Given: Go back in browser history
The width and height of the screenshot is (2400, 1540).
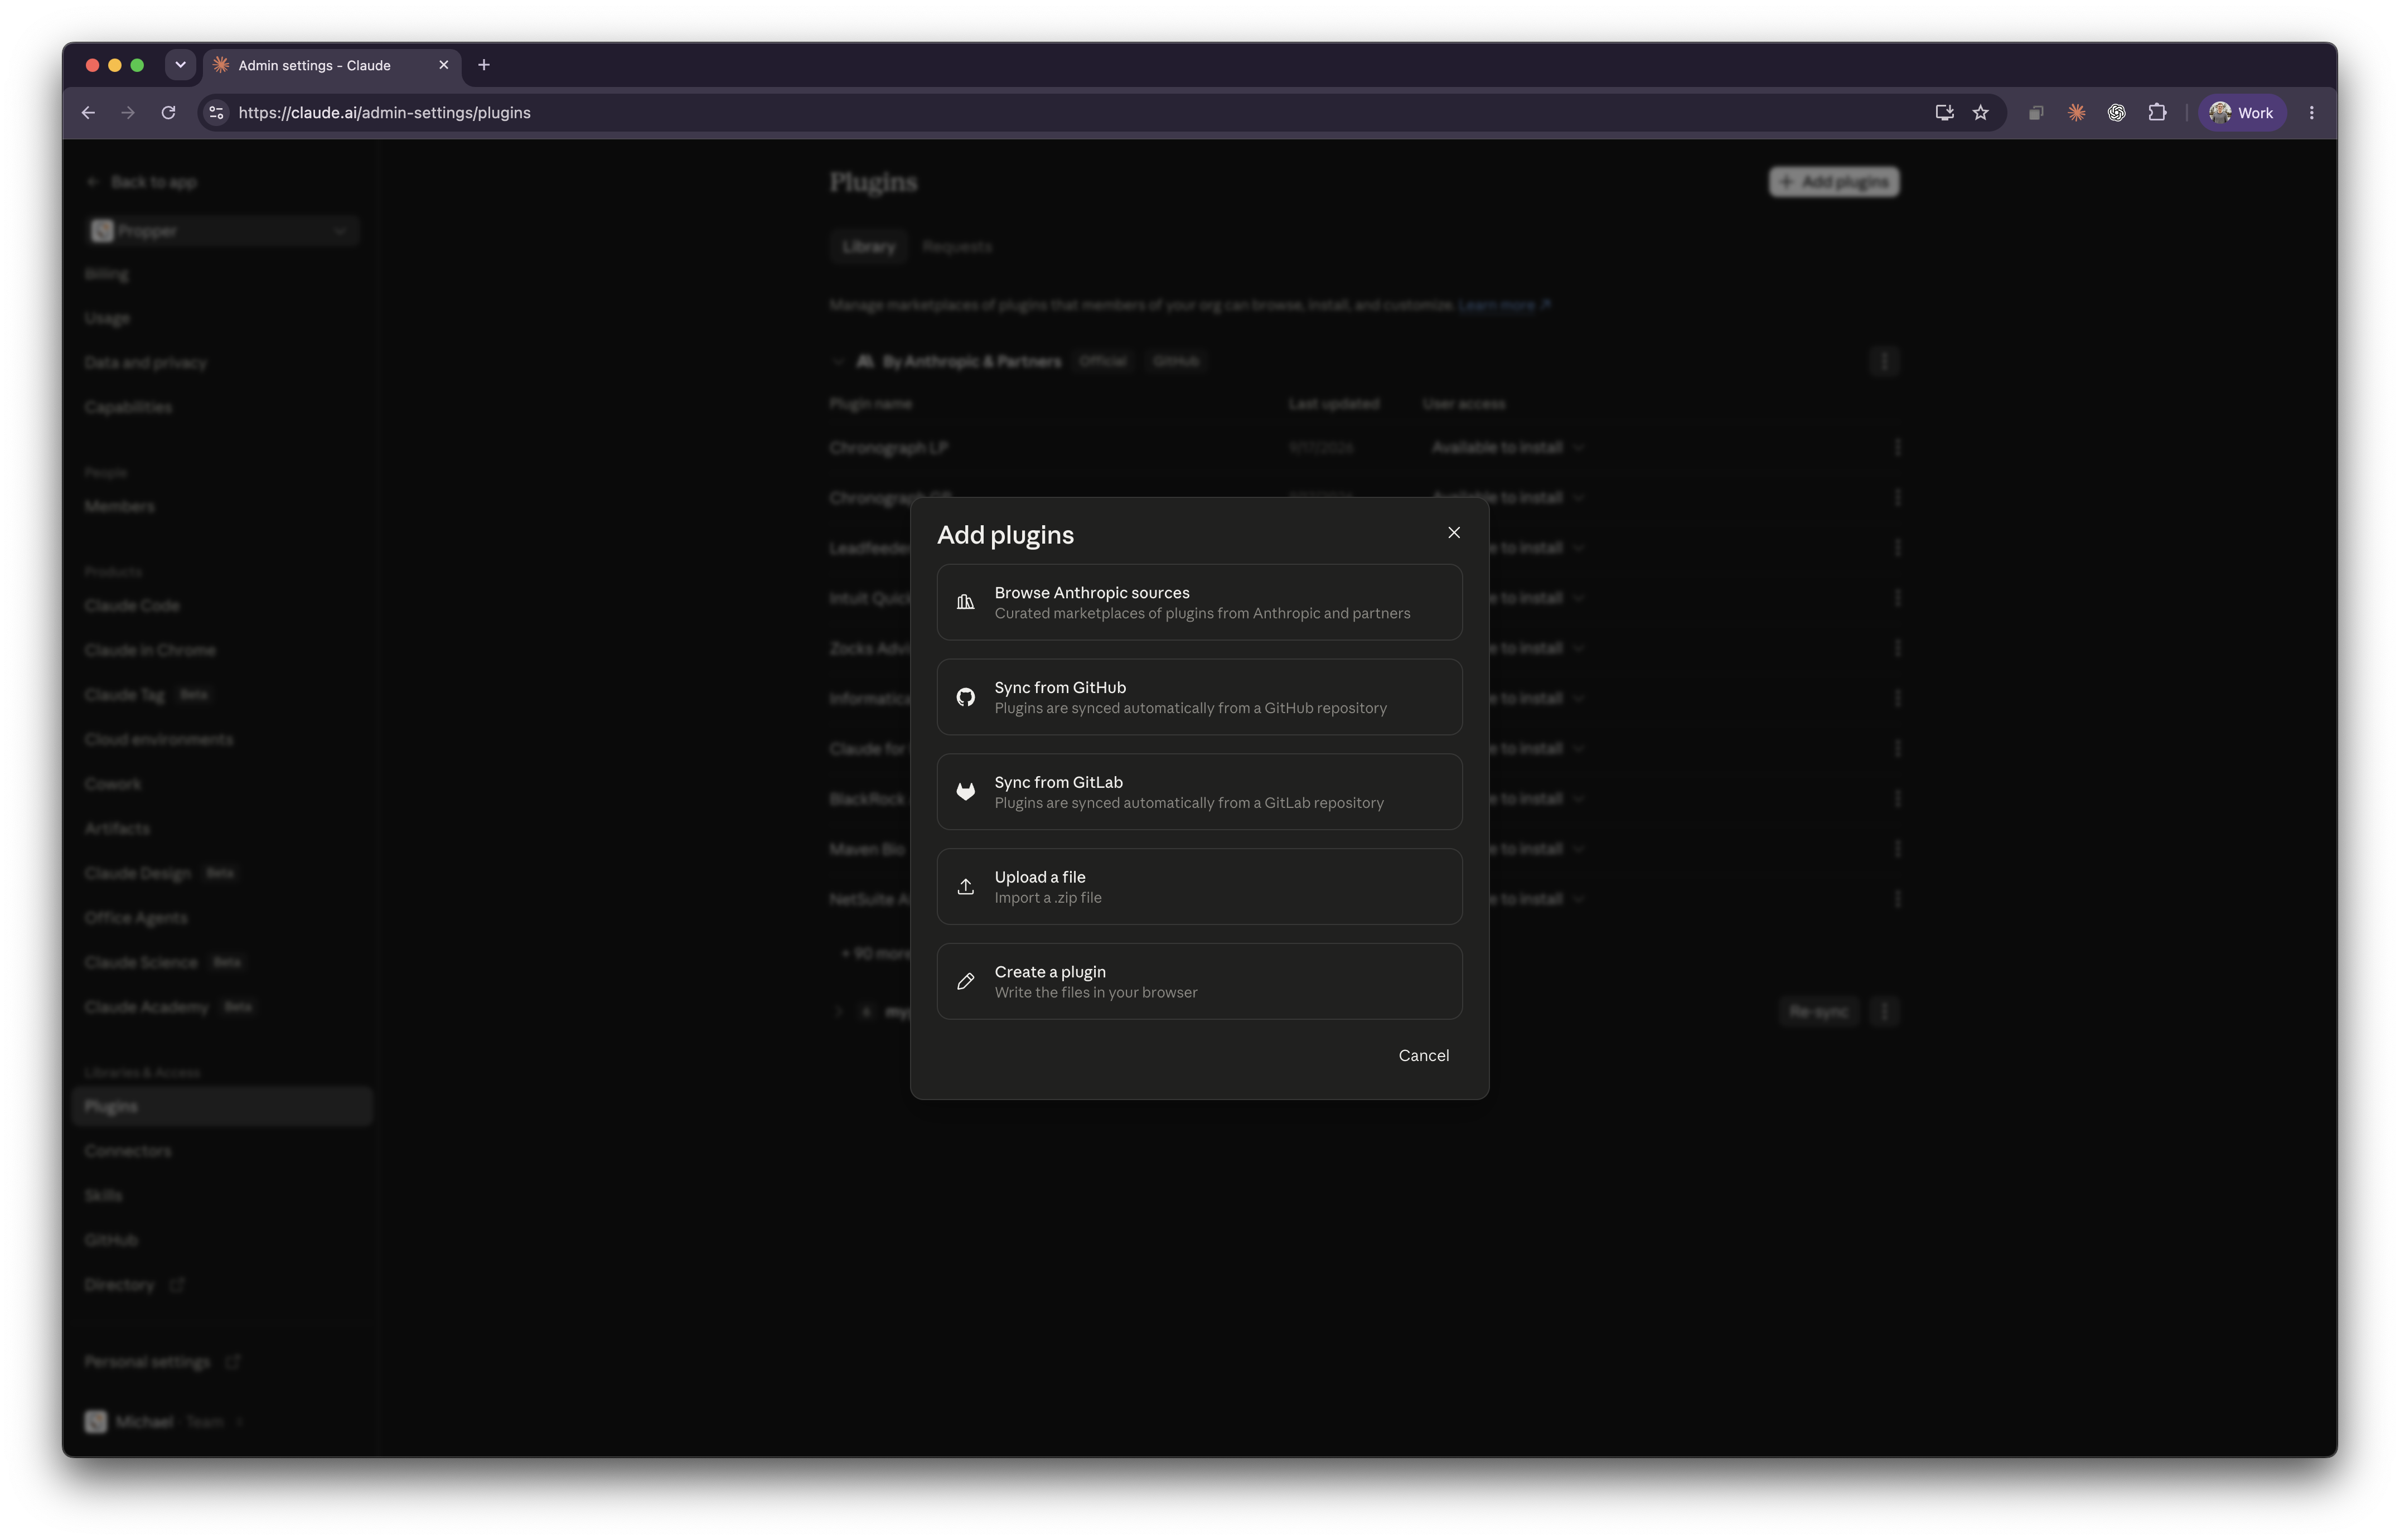Looking at the screenshot, I should click(88, 113).
